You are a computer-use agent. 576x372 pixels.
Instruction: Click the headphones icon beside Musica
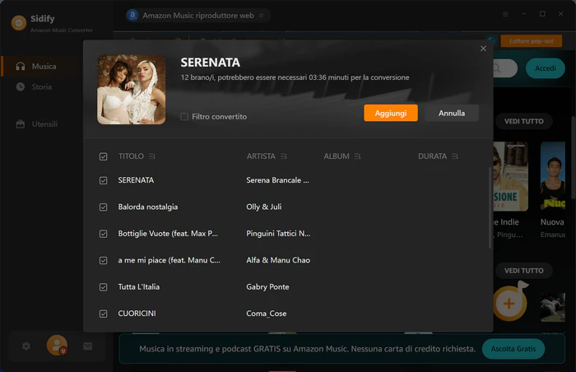[21, 66]
